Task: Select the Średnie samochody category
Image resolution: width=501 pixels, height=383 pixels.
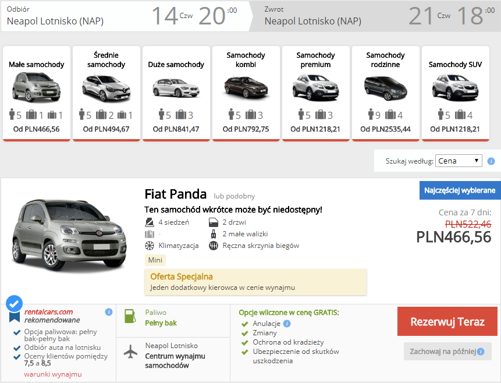Action: (106, 93)
